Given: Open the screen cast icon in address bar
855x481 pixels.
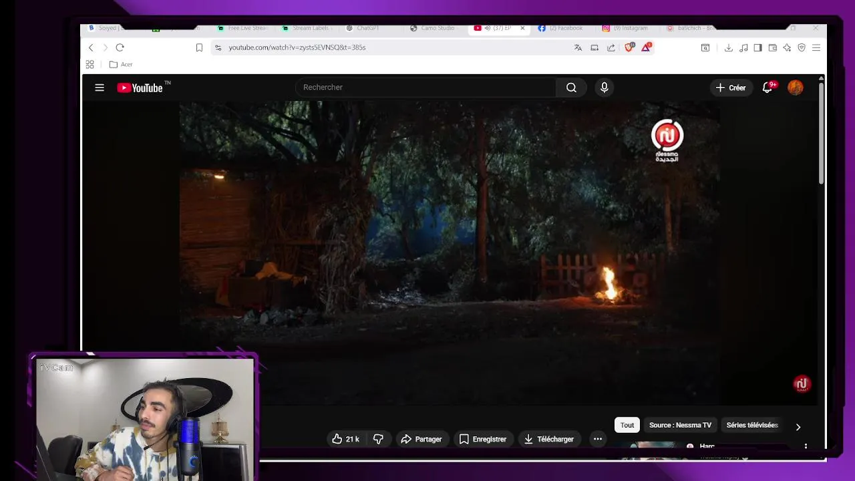Looking at the screenshot, I should [x=594, y=47].
